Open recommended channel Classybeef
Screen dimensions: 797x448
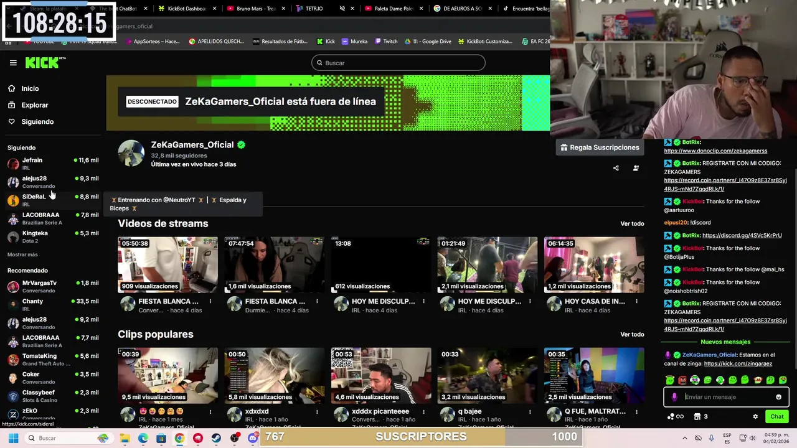(x=53, y=396)
